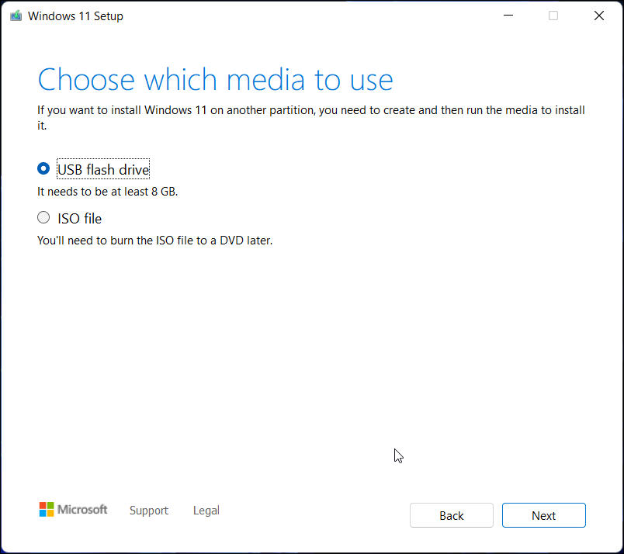Click the colored Microsoft squares icon
This screenshot has width=624, height=554.
[x=46, y=510]
